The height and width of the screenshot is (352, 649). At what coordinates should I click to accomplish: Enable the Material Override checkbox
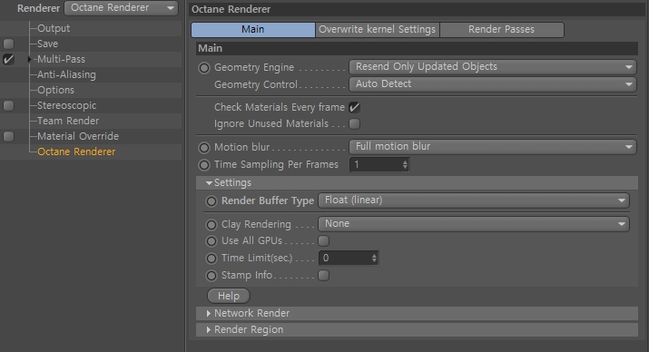click(8, 136)
